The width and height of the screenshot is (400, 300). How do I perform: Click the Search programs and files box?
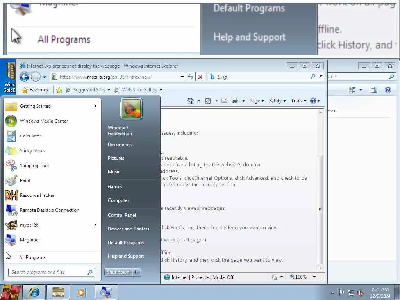(51, 272)
